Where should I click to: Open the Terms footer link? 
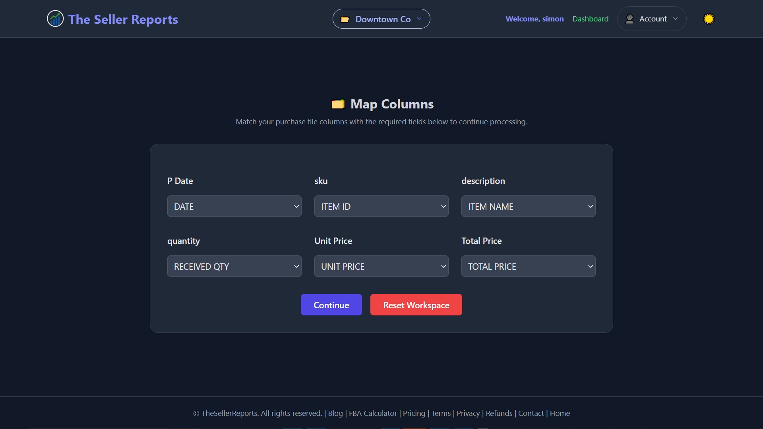pyautogui.click(x=441, y=413)
